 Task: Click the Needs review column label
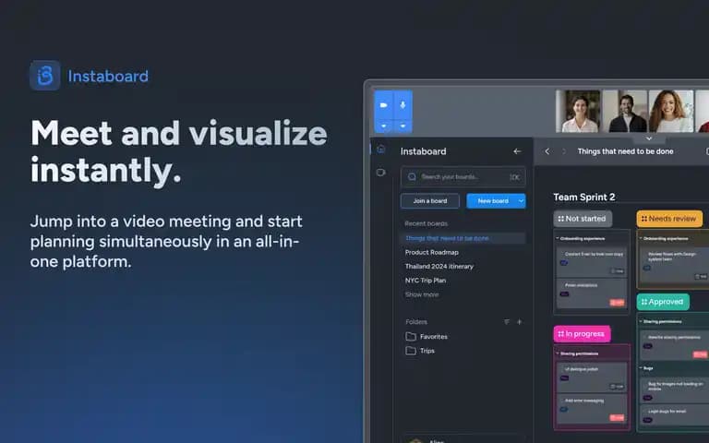point(669,219)
